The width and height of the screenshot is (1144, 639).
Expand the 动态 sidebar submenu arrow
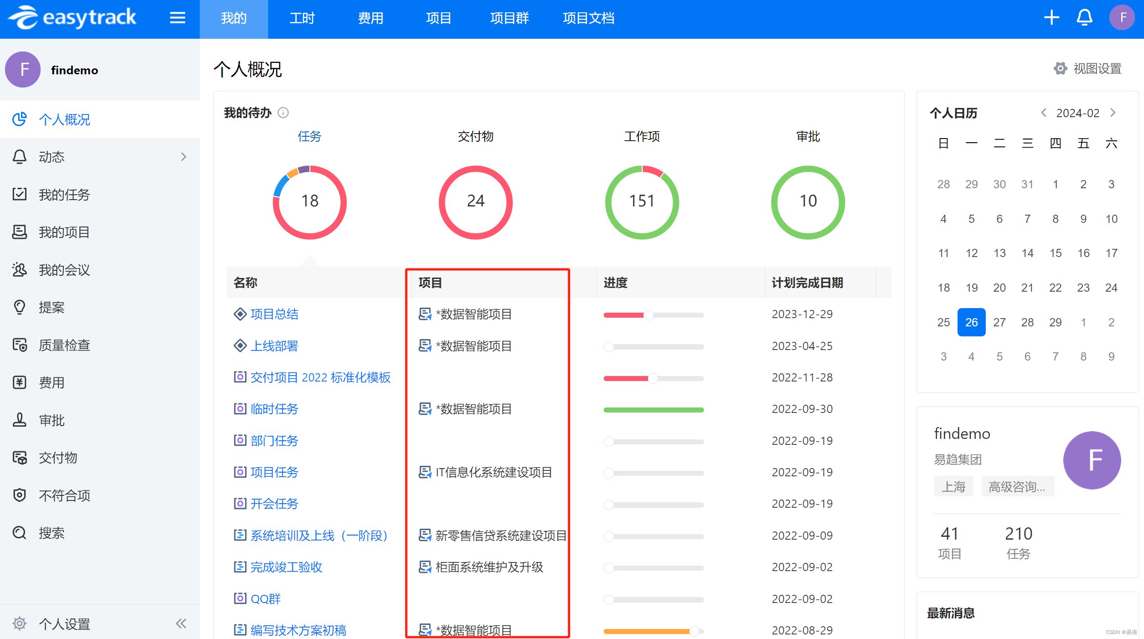coord(183,157)
